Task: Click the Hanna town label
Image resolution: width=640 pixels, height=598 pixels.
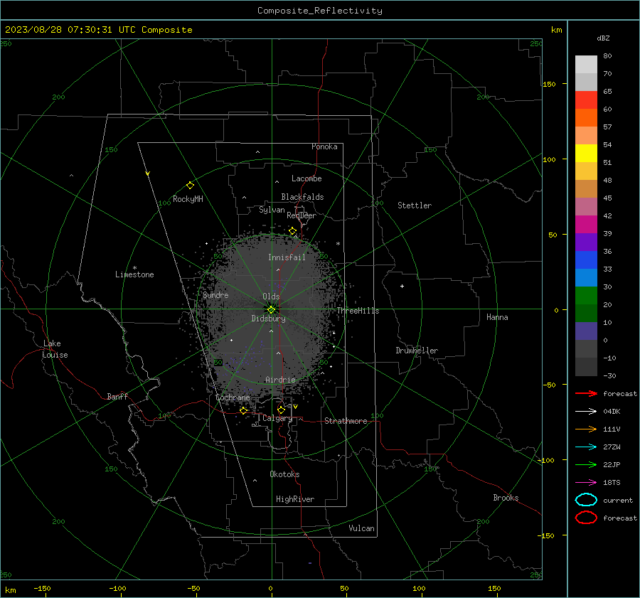Action: tap(497, 317)
